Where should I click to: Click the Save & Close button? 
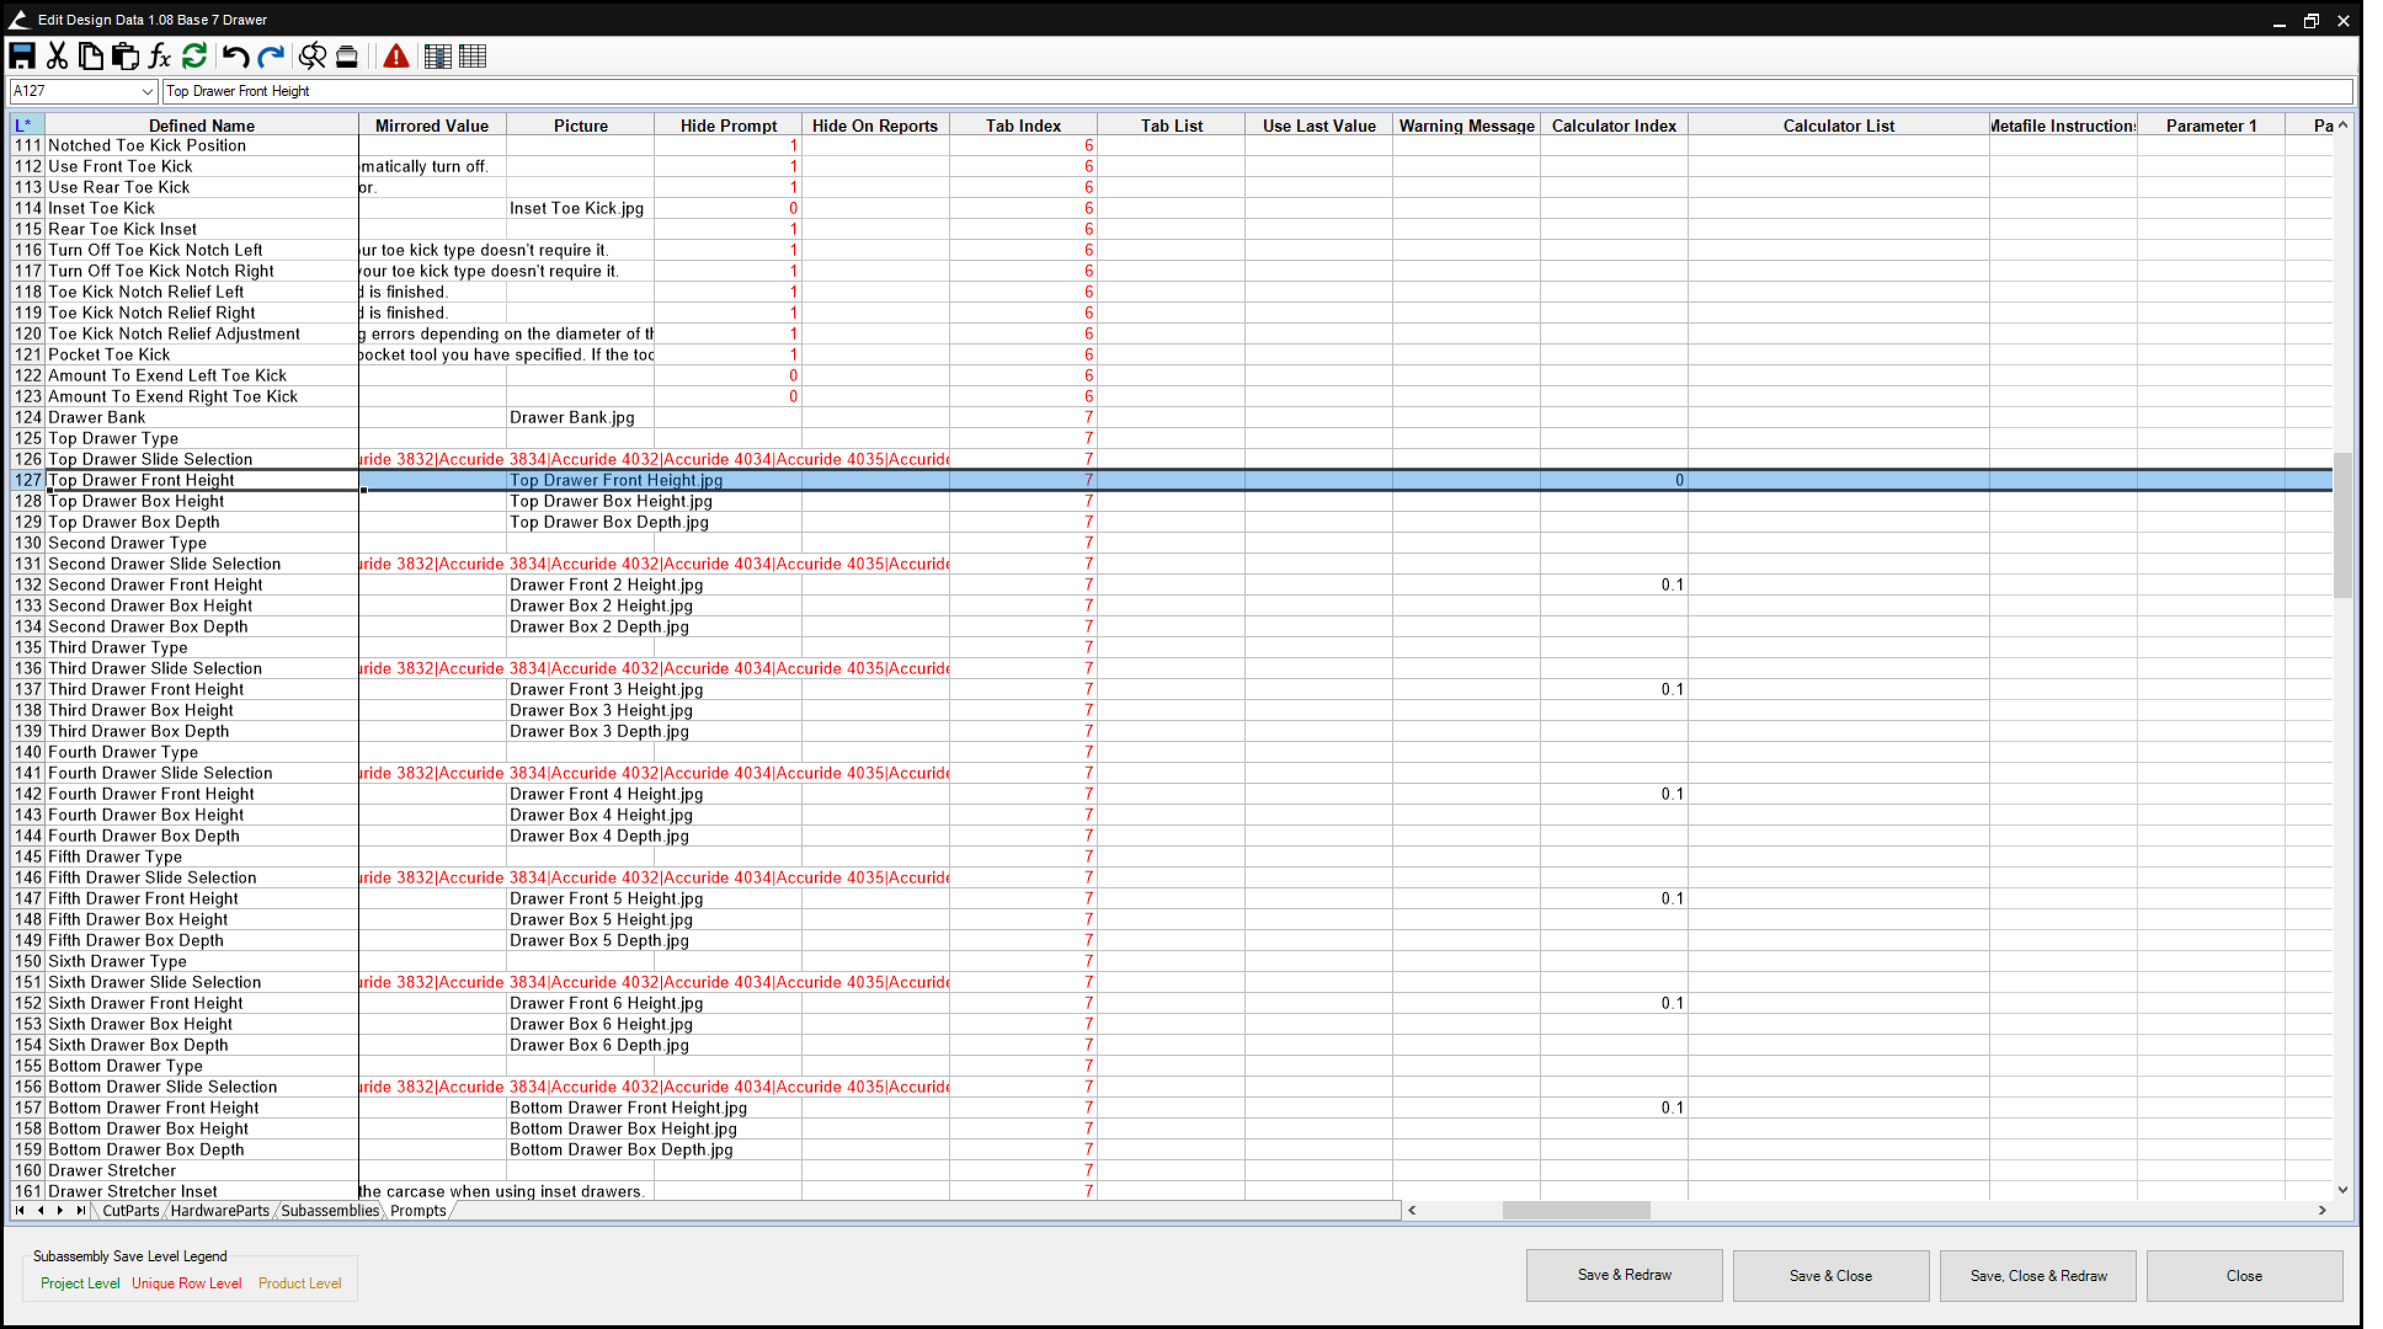(1830, 1275)
